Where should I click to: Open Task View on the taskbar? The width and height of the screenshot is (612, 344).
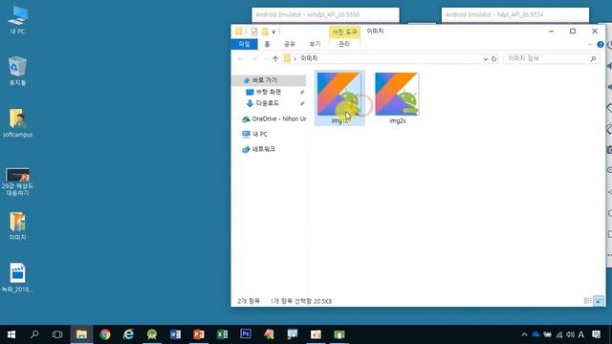[57, 334]
